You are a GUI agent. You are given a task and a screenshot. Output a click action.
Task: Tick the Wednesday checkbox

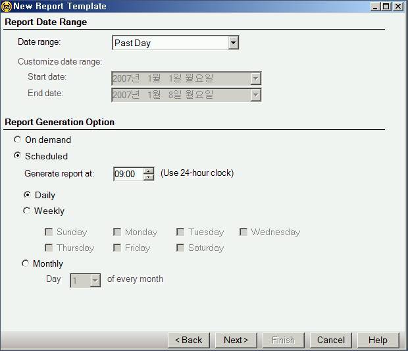point(243,232)
